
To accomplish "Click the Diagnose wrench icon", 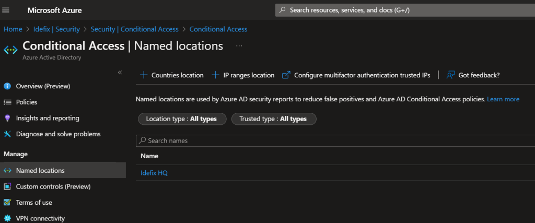I will pos(7,134).
